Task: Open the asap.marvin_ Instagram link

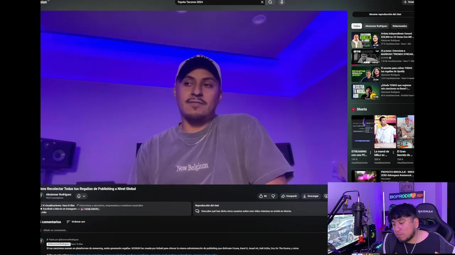Action: coord(90,209)
